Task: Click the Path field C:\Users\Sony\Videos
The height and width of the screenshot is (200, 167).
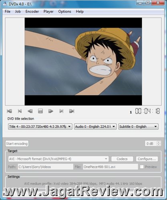Action: pos(45,167)
